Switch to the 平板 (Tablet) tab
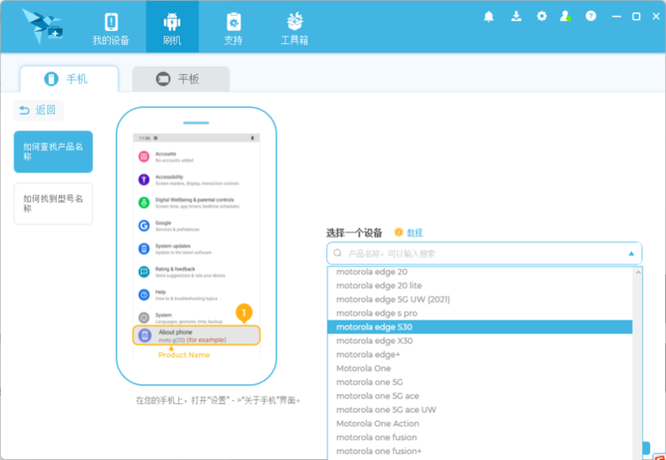Image resolution: width=666 pixels, height=460 pixels. pyautogui.click(x=180, y=79)
